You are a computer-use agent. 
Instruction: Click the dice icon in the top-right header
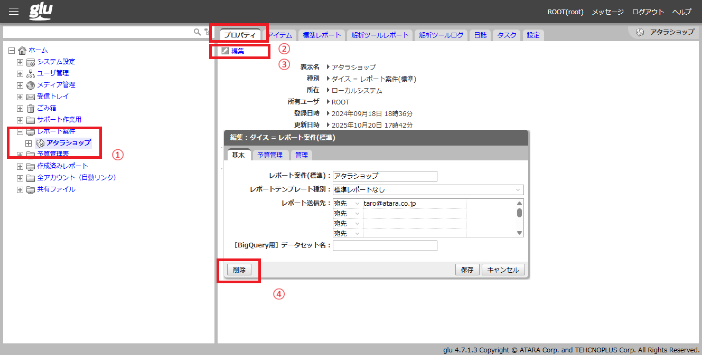(640, 32)
